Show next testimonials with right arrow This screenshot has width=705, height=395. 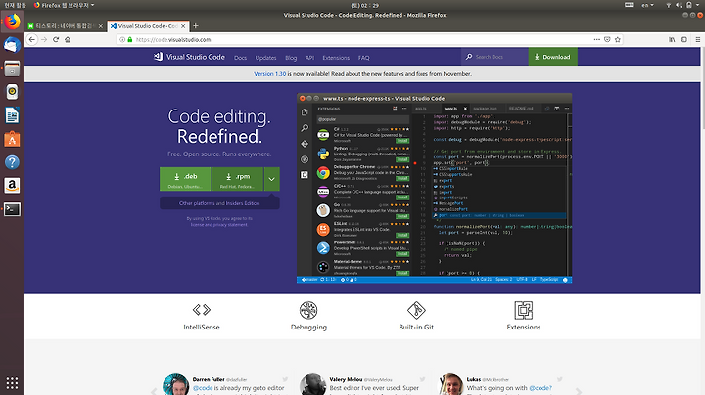[x=579, y=391]
